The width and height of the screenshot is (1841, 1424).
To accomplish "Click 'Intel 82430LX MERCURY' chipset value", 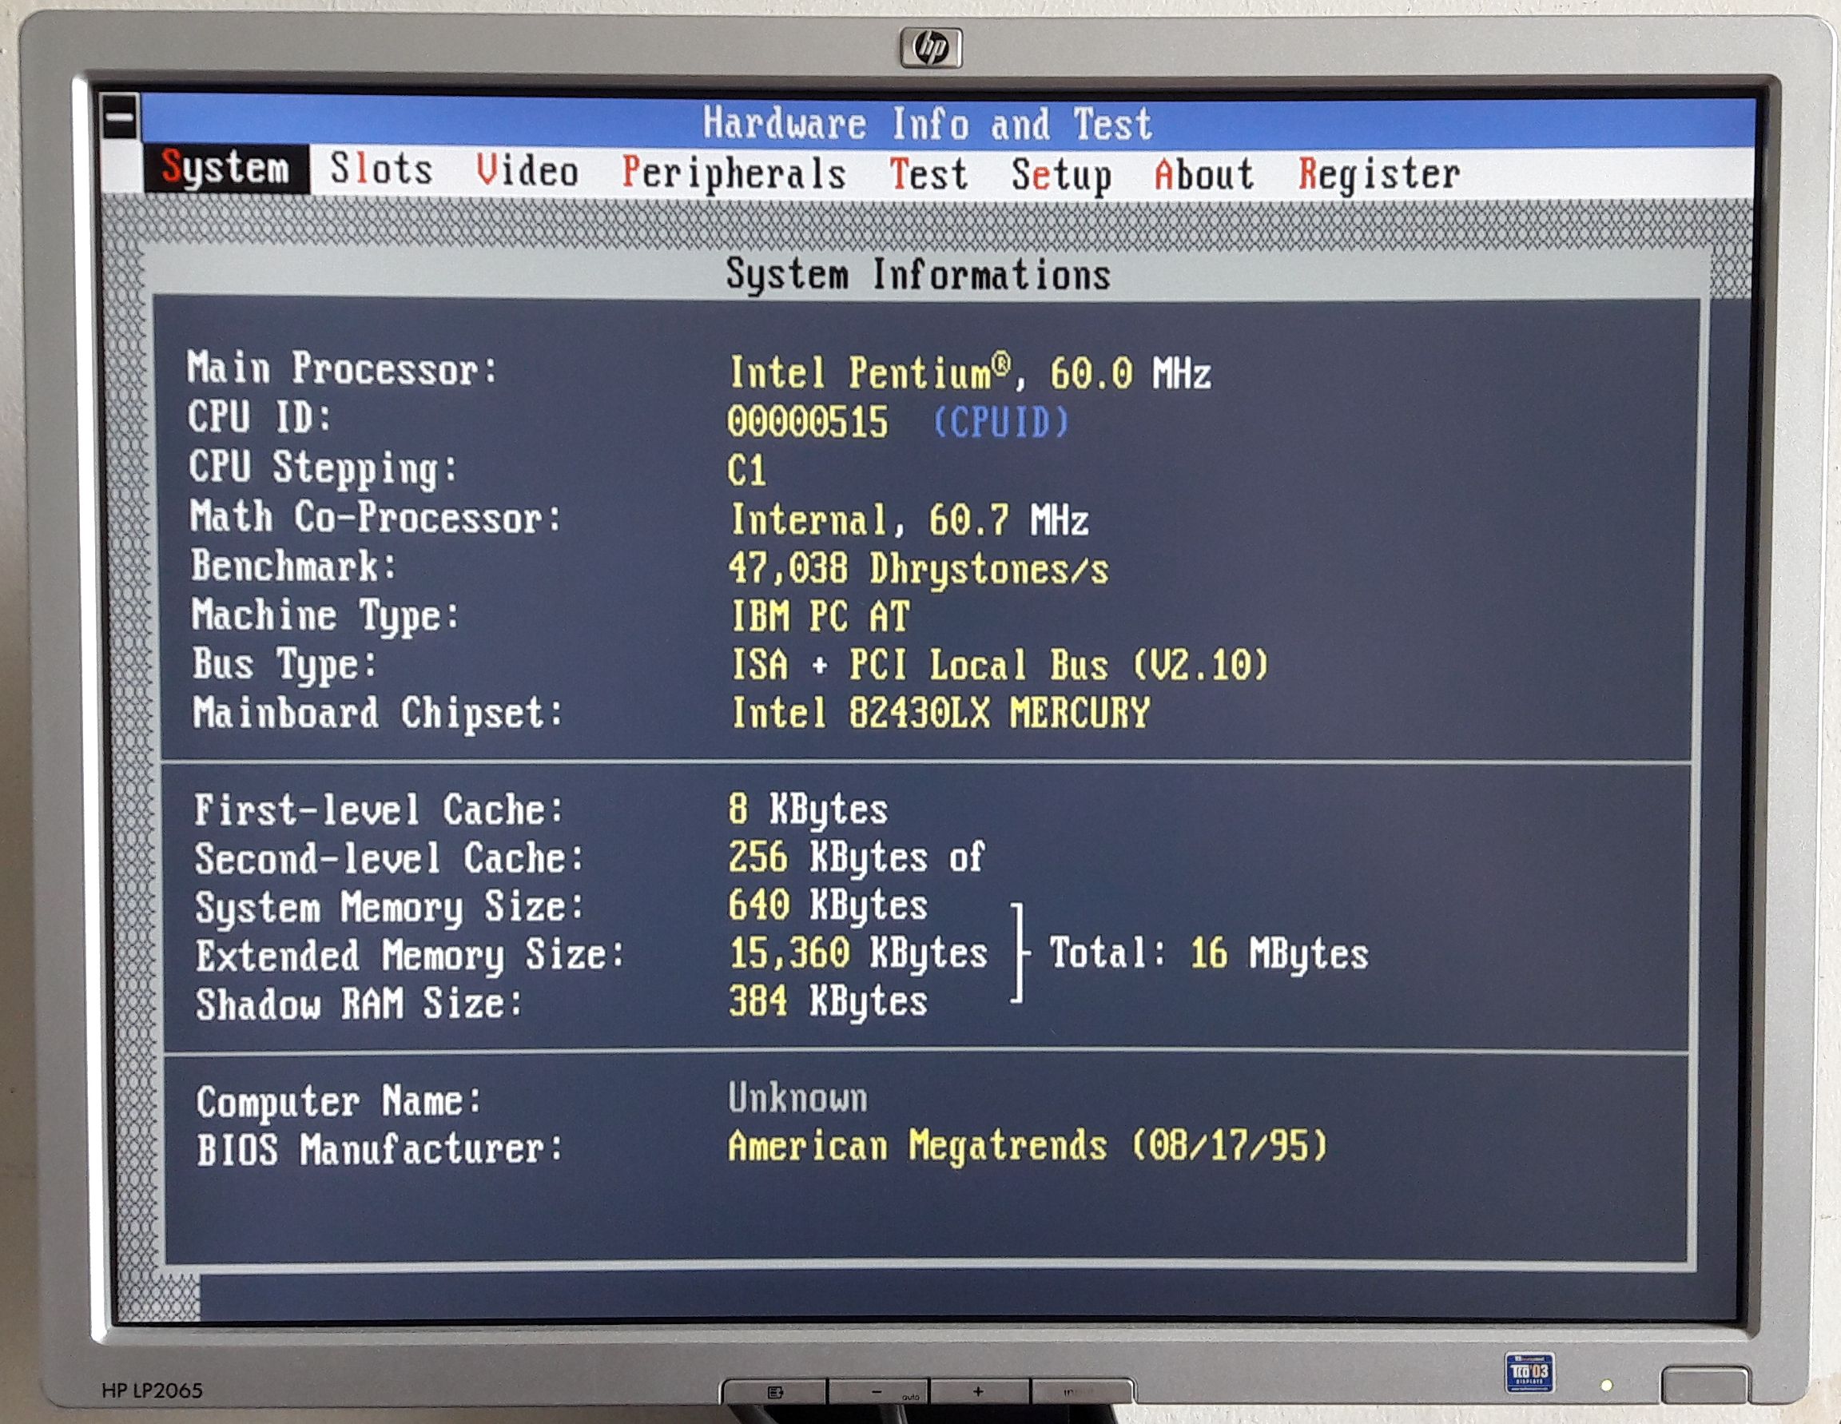I will (x=940, y=714).
